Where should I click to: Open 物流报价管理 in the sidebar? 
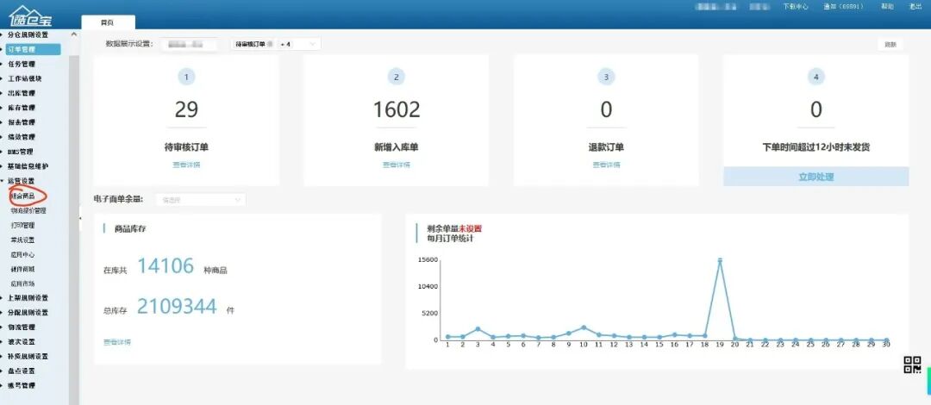coord(28,211)
